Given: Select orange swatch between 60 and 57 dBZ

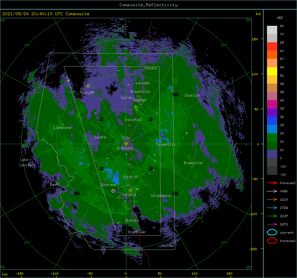Looking at the screenshot, I should [272, 55].
